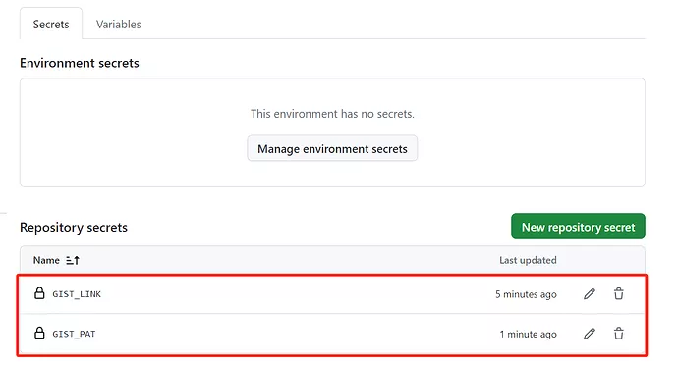The image size is (678, 365).
Task: Delete the GIST_LINK secret using trash icon
Action: coord(619,294)
